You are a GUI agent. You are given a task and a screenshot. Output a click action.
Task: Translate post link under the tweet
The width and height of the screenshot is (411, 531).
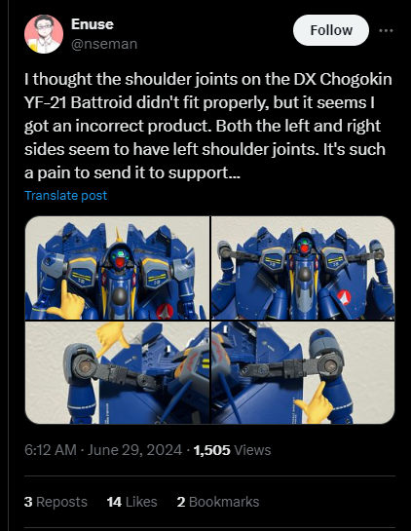click(x=65, y=196)
